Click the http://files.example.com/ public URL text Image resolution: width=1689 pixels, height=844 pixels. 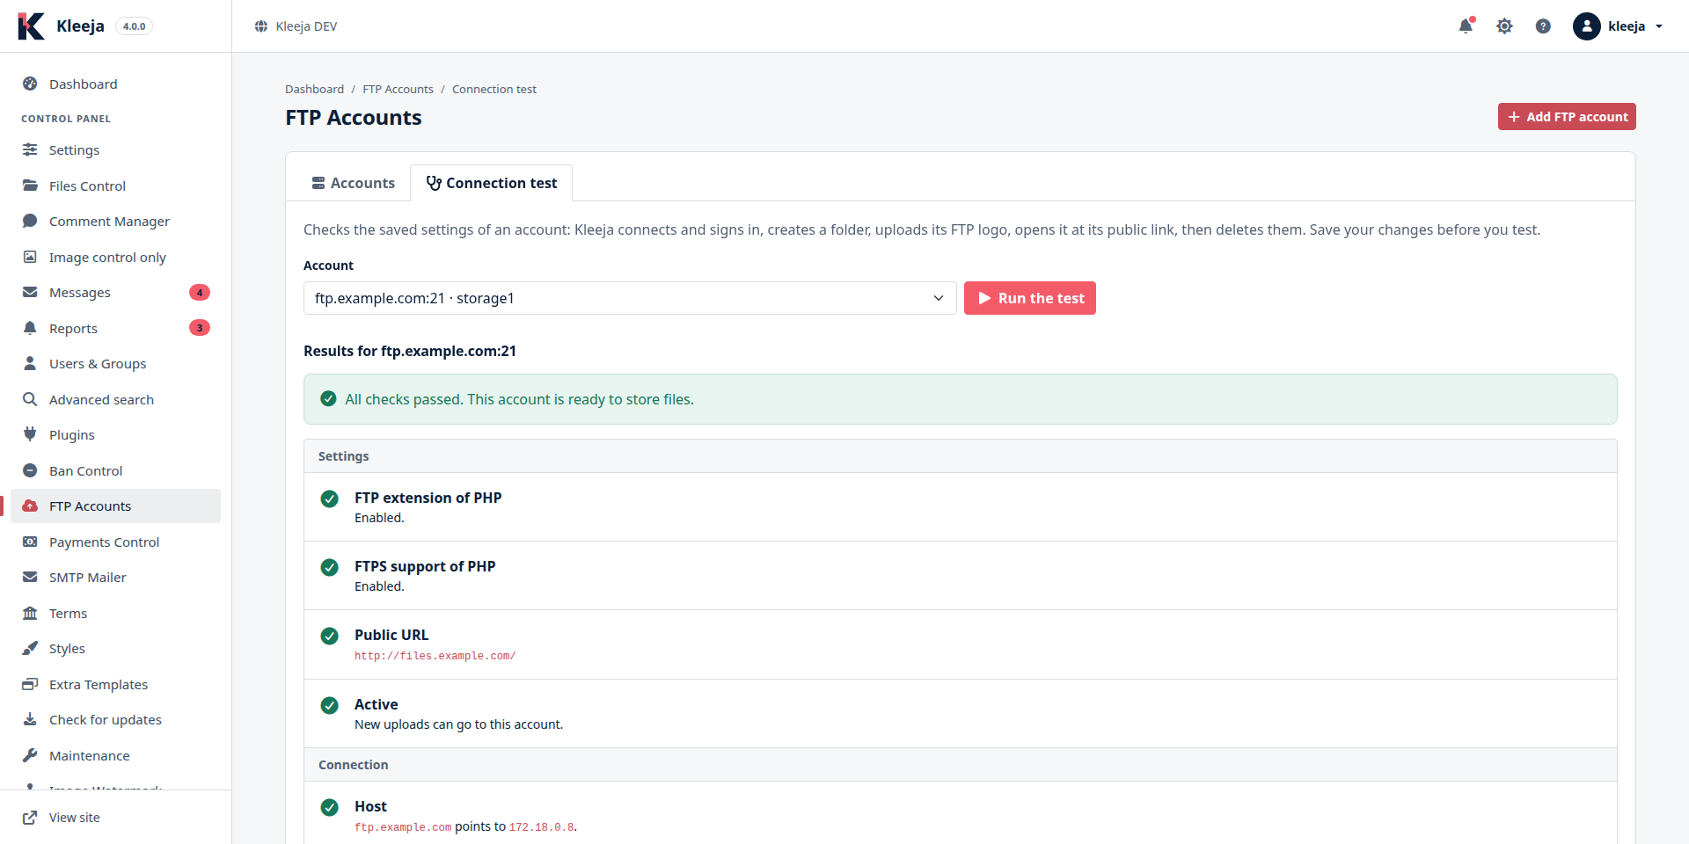435,656
